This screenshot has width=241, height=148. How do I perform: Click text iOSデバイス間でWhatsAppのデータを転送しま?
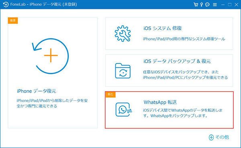click(183, 110)
